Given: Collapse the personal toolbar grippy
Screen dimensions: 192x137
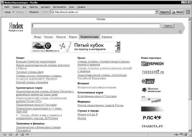Looking at the screenshot, I should click(3, 16).
